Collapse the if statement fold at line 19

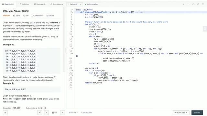73,53
